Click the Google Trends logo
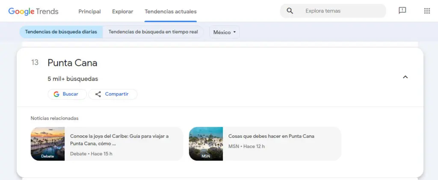This screenshot has width=438, height=180. pyautogui.click(x=33, y=11)
